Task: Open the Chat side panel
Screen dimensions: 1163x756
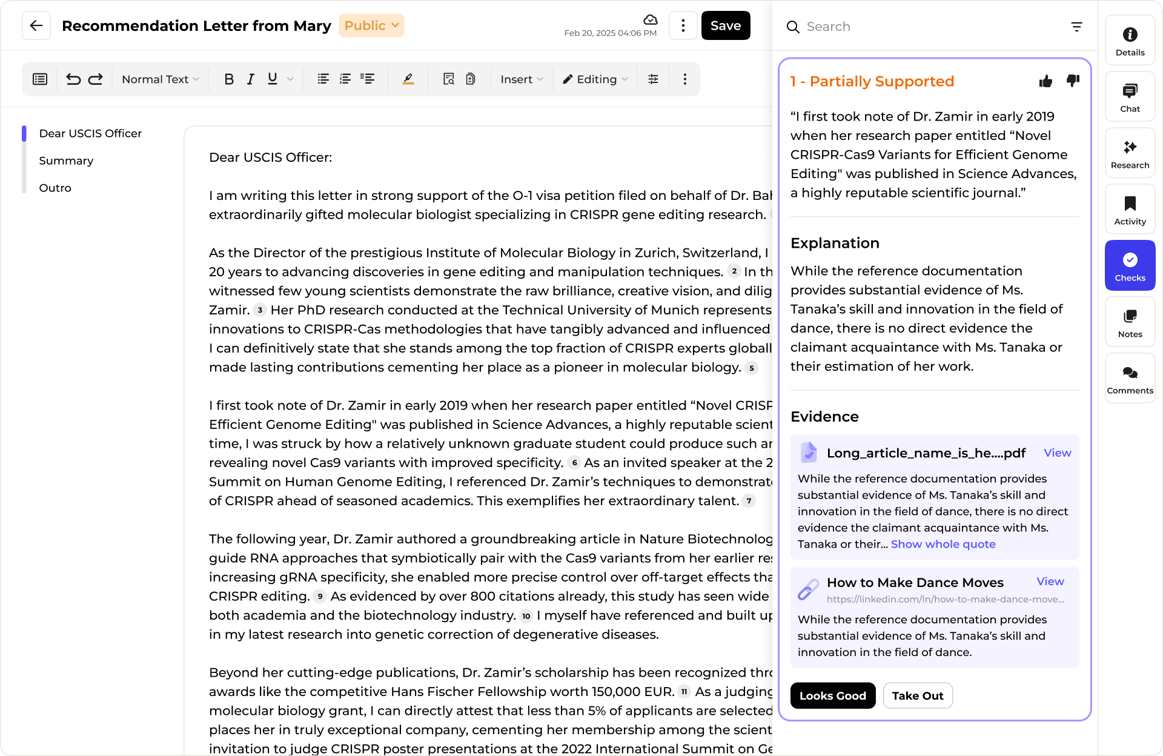Action: [1130, 97]
